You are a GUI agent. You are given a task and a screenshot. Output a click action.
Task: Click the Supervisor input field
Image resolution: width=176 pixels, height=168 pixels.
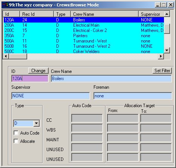pyautogui.click(x=51, y=96)
